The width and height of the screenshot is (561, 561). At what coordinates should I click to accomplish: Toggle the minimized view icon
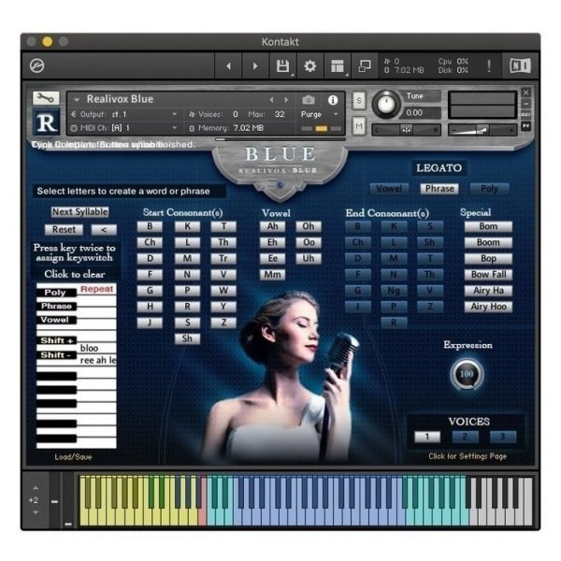click(x=365, y=65)
